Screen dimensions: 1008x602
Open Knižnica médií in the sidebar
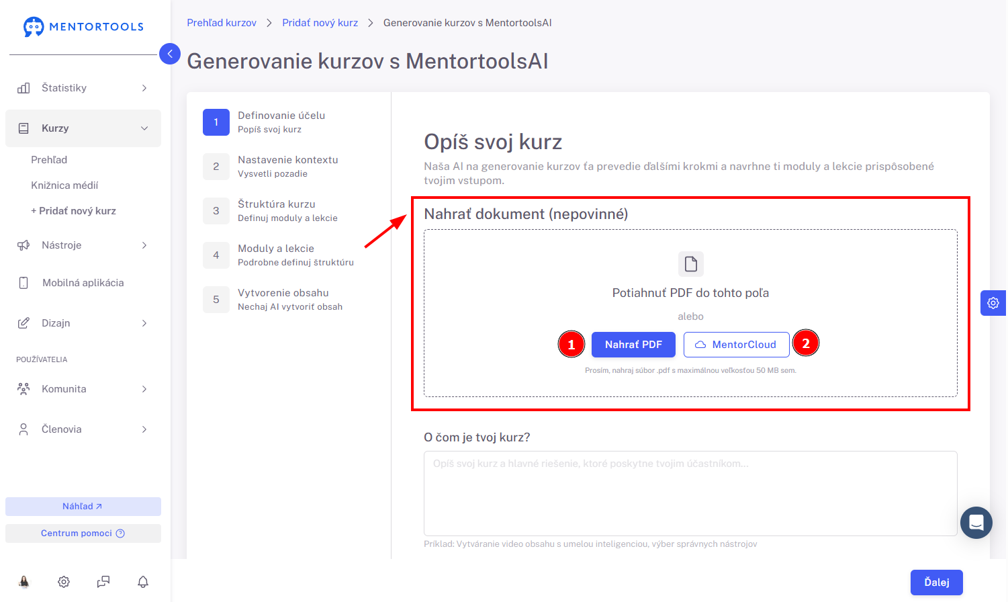click(64, 185)
